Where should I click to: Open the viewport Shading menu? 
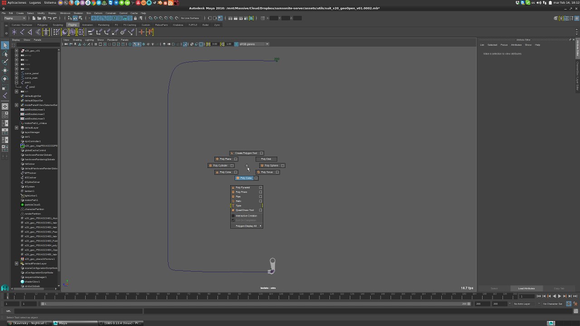click(77, 40)
